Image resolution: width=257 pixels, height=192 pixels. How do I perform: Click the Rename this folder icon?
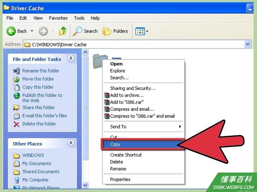(17, 71)
